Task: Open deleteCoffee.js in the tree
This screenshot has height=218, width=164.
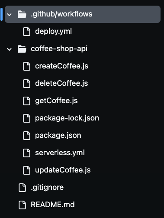Action: (61, 83)
